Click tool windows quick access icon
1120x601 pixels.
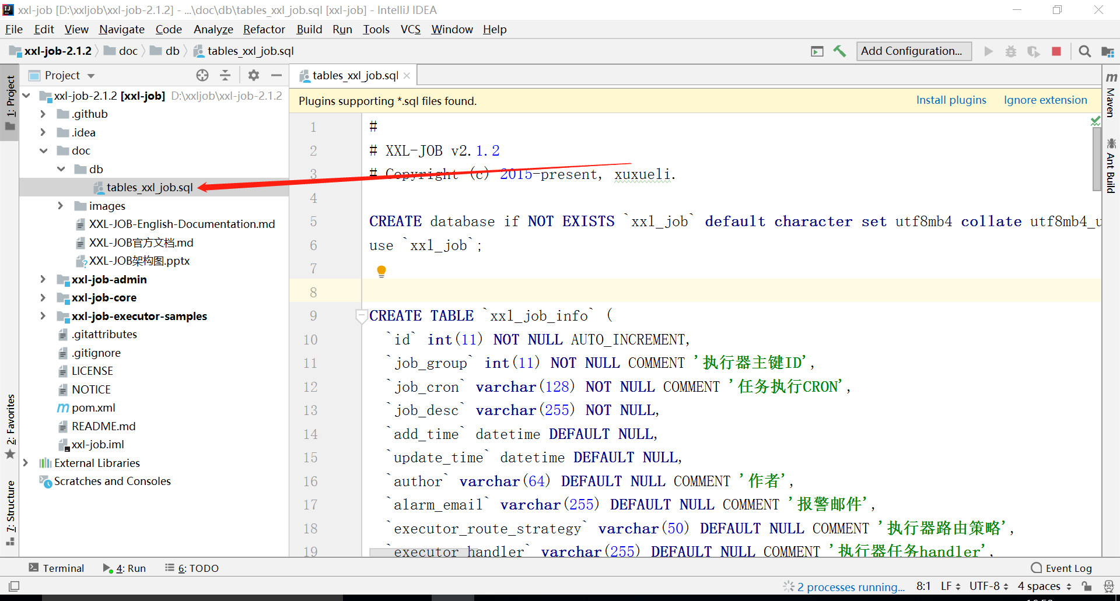(14, 586)
